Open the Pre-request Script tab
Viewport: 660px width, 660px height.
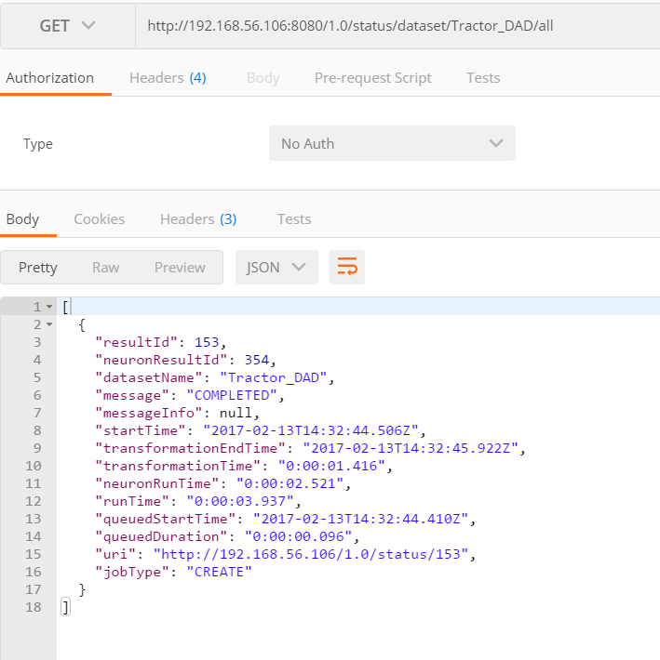pos(373,78)
